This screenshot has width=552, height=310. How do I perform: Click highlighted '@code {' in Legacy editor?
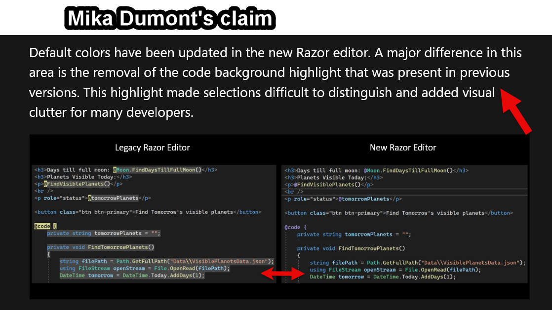[x=45, y=226]
